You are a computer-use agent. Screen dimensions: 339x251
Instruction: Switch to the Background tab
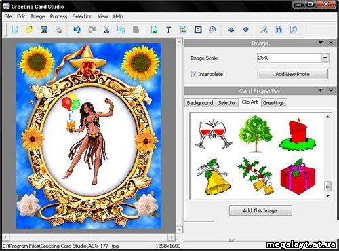[200, 103]
